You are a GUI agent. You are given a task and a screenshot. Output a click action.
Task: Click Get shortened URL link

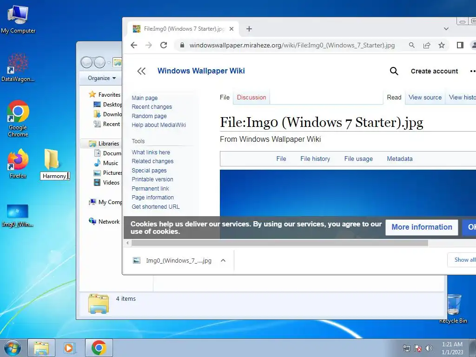[x=156, y=207]
